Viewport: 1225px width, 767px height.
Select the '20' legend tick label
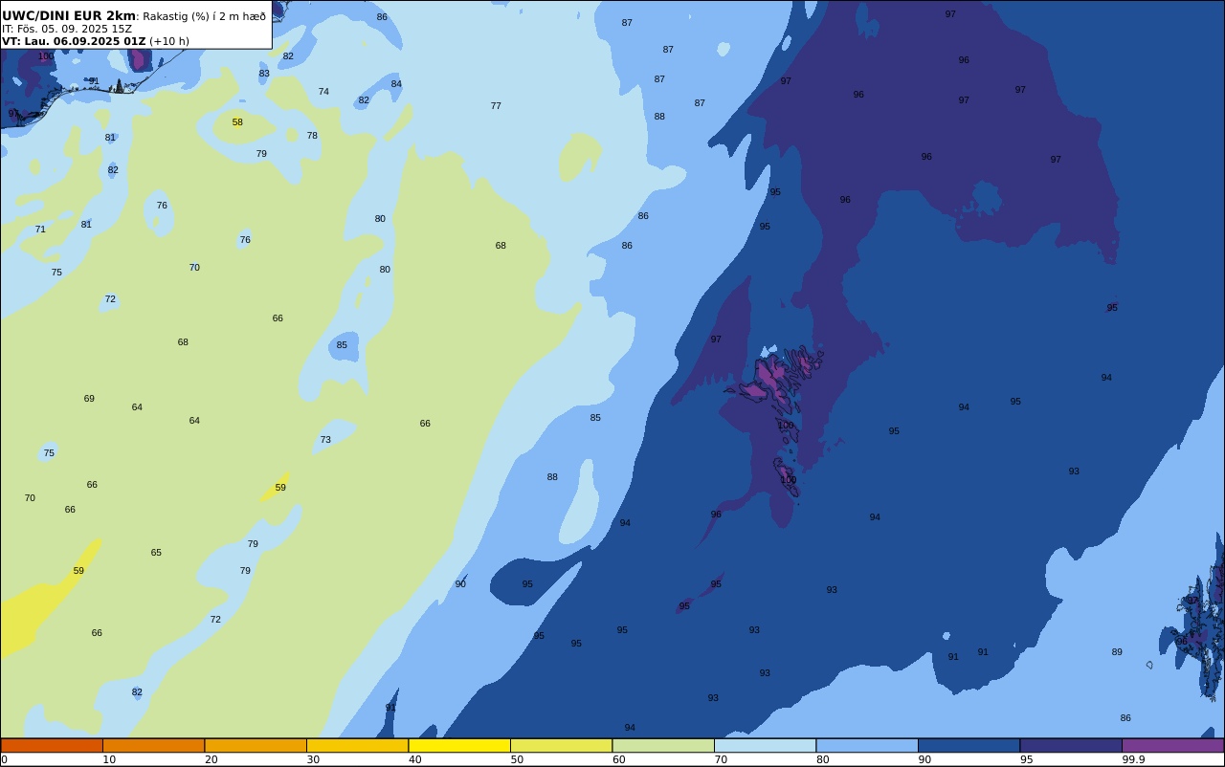click(211, 759)
